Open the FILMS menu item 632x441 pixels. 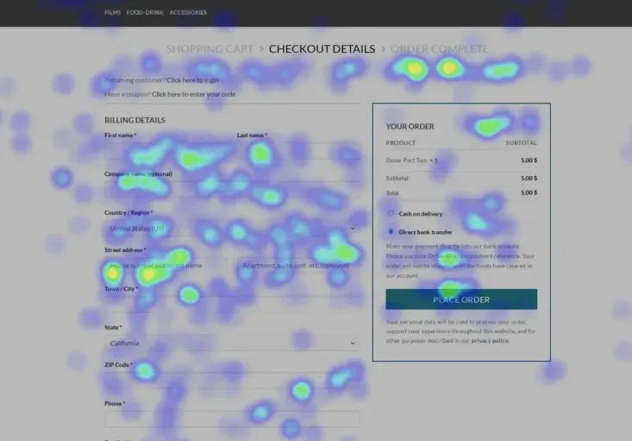[112, 12]
